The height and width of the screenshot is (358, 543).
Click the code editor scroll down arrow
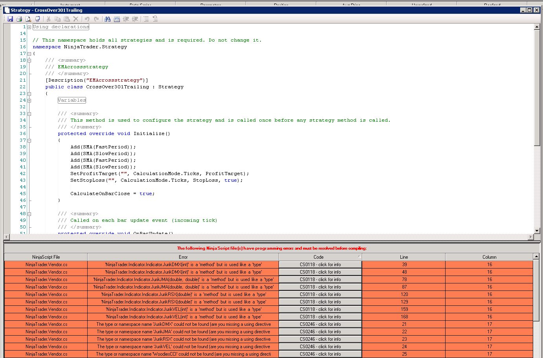(x=537, y=231)
